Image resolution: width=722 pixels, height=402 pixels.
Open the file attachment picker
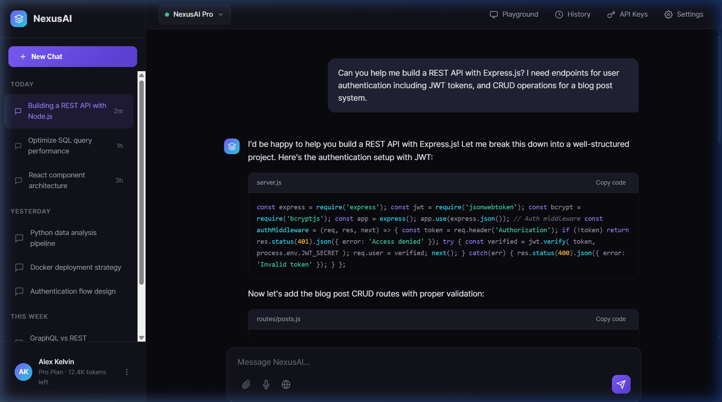pyautogui.click(x=247, y=384)
